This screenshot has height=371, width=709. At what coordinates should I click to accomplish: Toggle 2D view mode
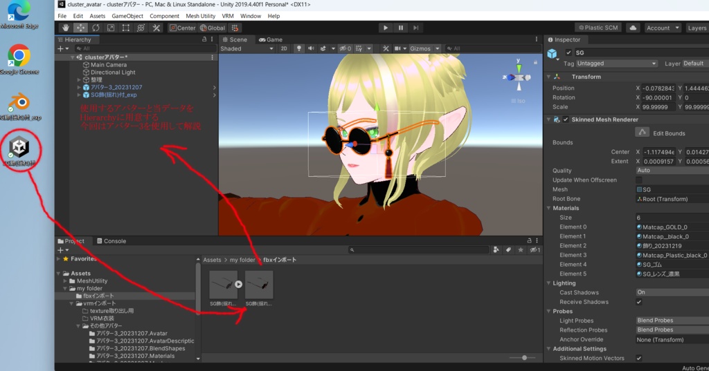coord(283,49)
